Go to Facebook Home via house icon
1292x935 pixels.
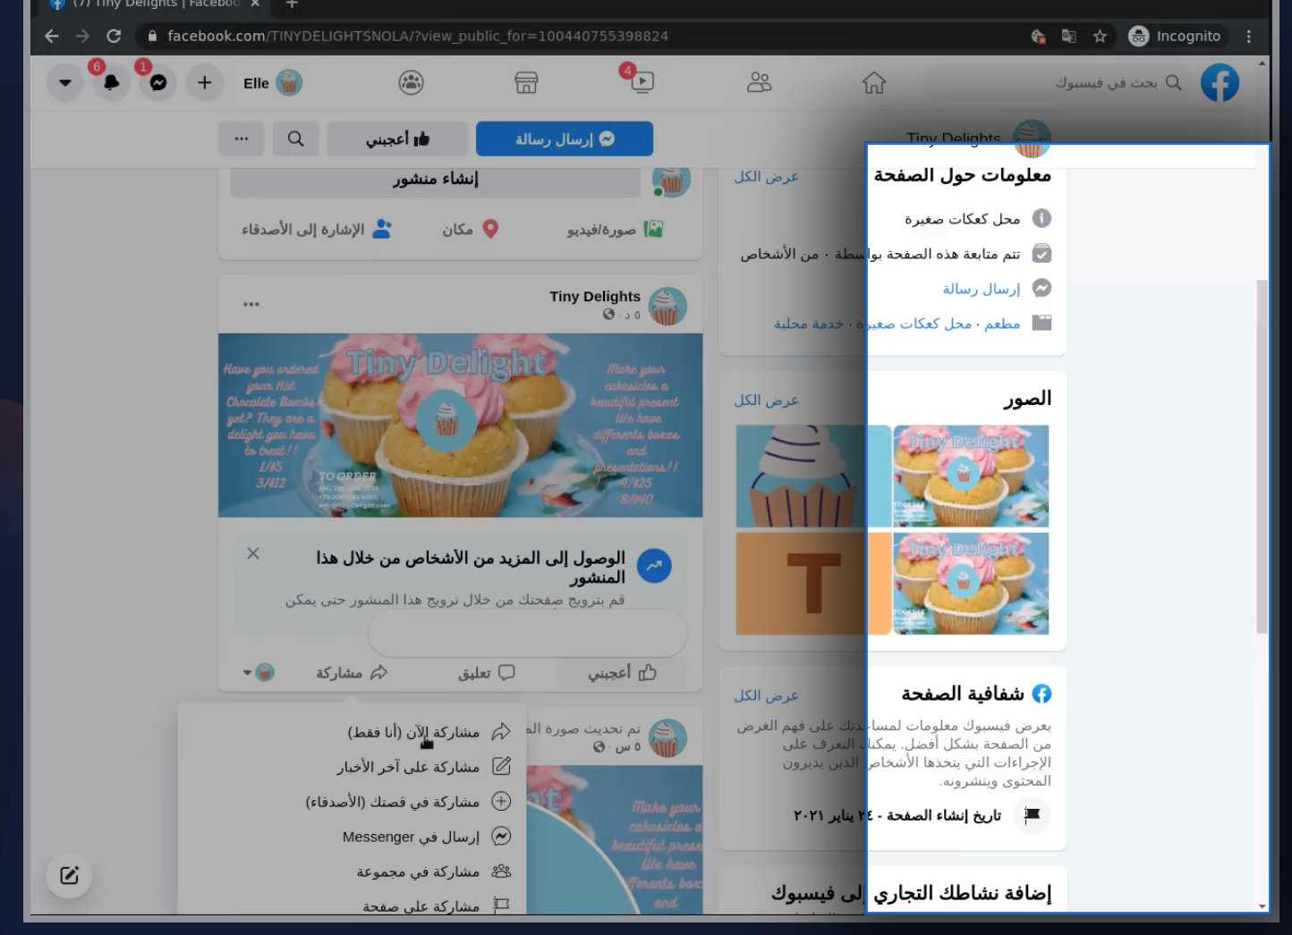pos(874,83)
